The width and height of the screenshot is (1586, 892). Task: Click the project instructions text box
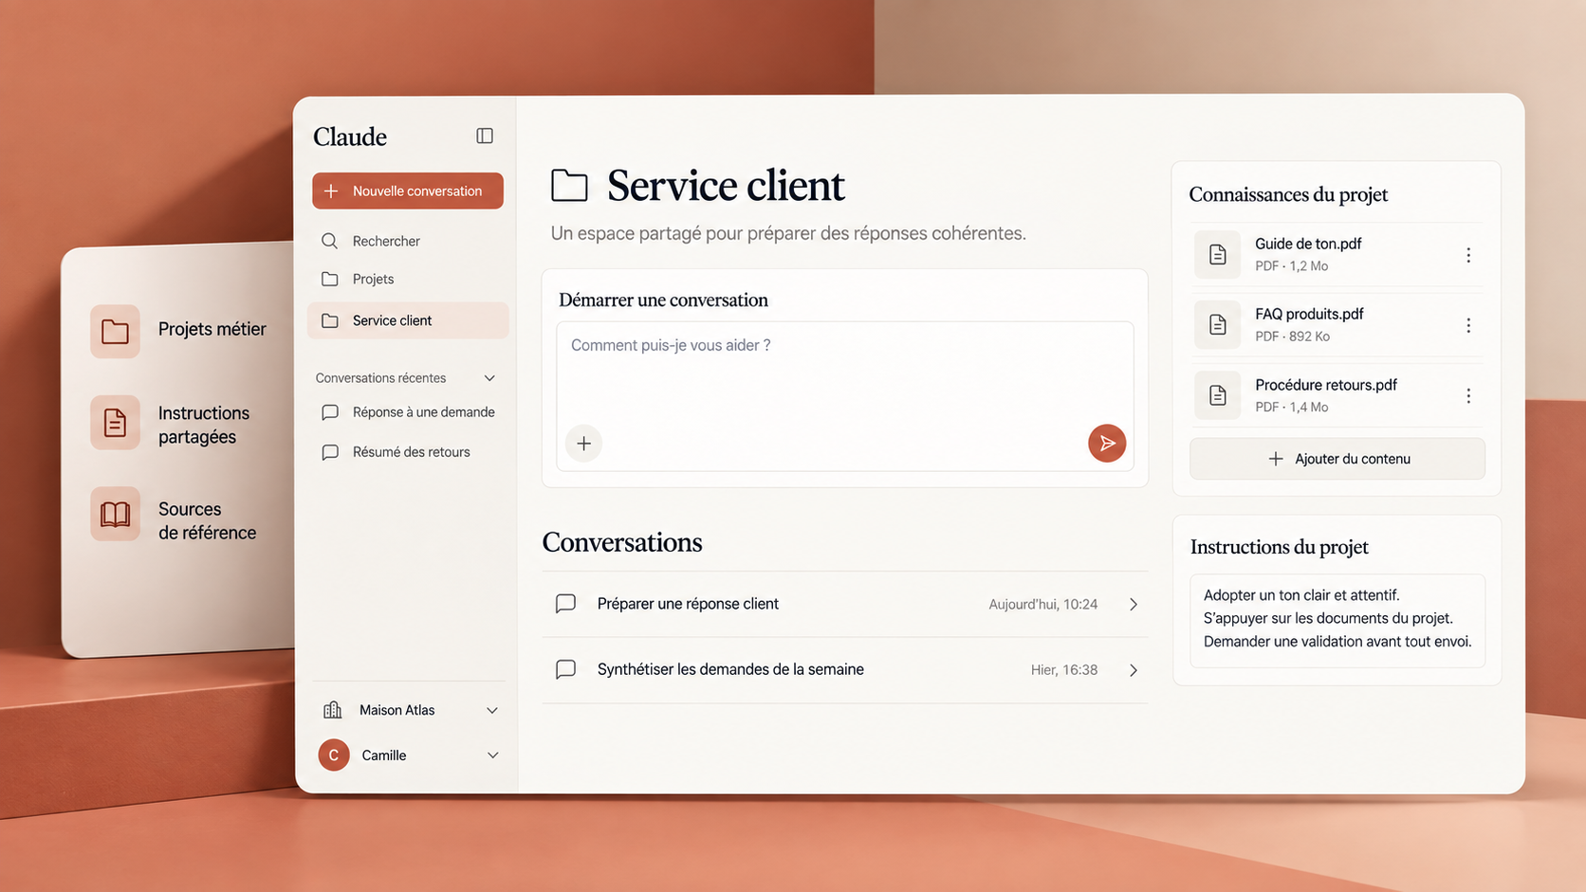point(1337,621)
